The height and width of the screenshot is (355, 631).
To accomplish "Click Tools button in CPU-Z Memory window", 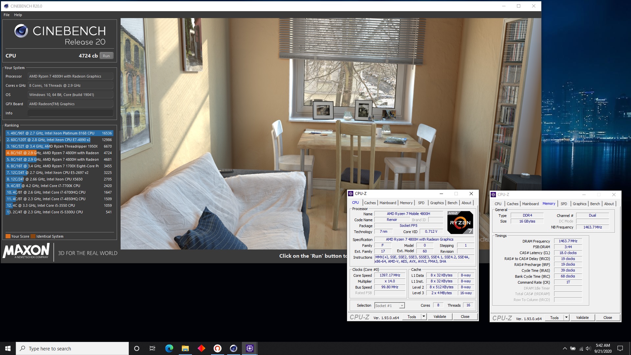I will pyautogui.click(x=554, y=318).
